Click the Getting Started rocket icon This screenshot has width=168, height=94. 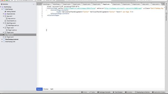point(5,11)
